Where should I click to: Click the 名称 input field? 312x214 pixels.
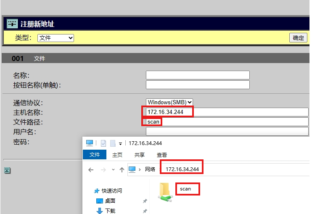(198, 75)
